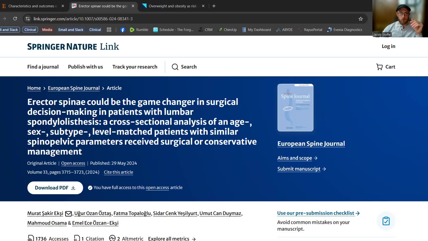This screenshot has height=241, width=428.
Task: Click the Search magnifier button
Action: [184, 67]
